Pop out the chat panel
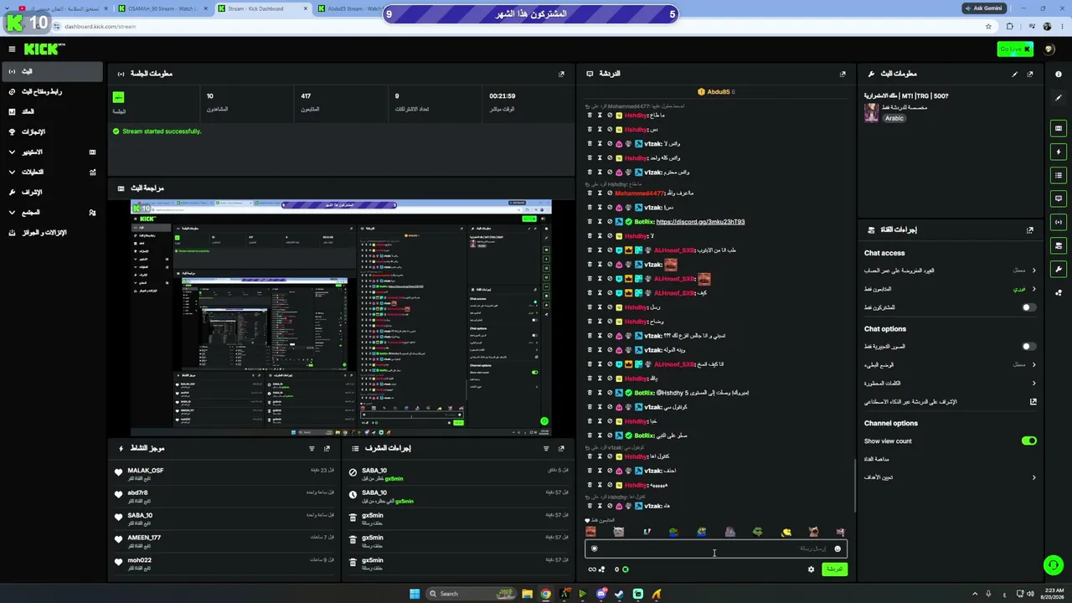The width and height of the screenshot is (1072, 603). point(843,74)
